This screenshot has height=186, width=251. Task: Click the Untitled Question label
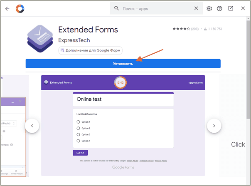click(x=86, y=114)
